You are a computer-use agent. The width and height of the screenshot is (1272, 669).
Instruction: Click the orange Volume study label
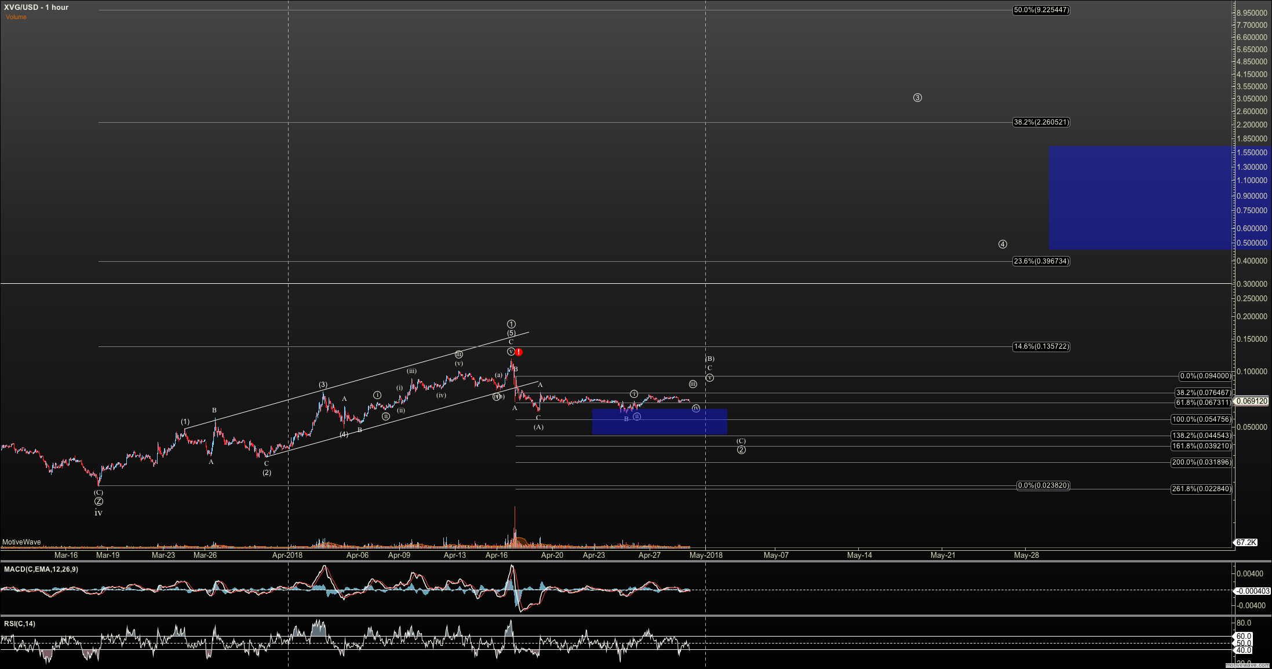[x=16, y=17]
